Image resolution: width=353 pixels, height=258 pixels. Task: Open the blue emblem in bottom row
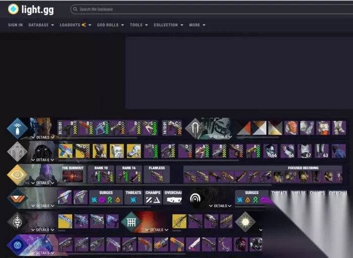click(x=17, y=245)
